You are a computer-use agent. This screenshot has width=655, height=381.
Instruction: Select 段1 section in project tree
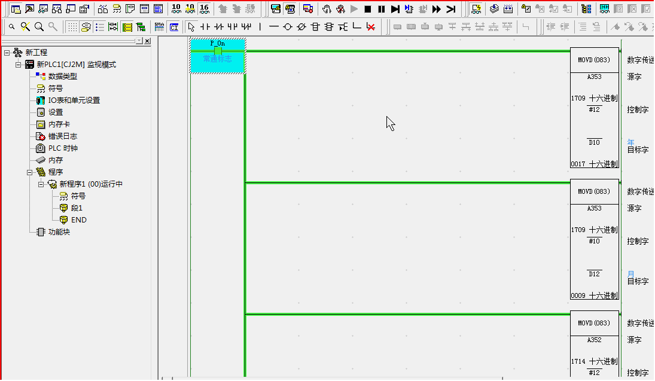click(77, 208)
